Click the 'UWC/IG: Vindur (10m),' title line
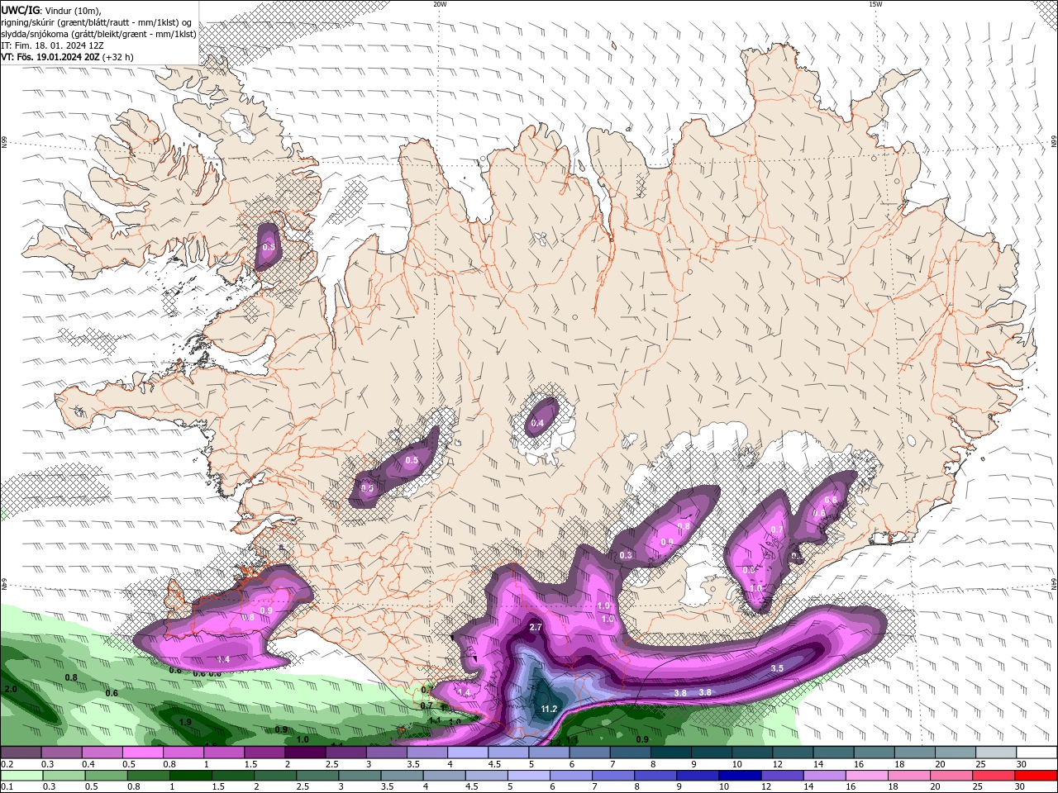Screen dimensions: 1058x793 [50, 10]
